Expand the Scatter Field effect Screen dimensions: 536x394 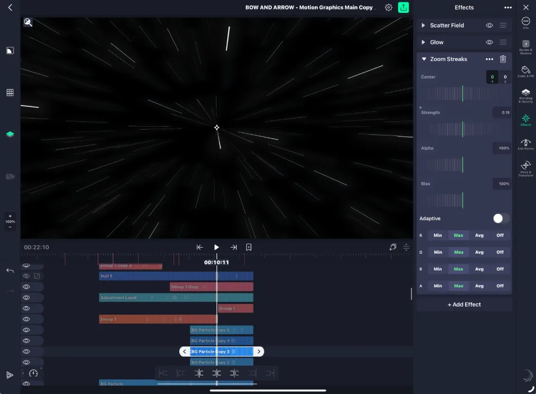423,25
